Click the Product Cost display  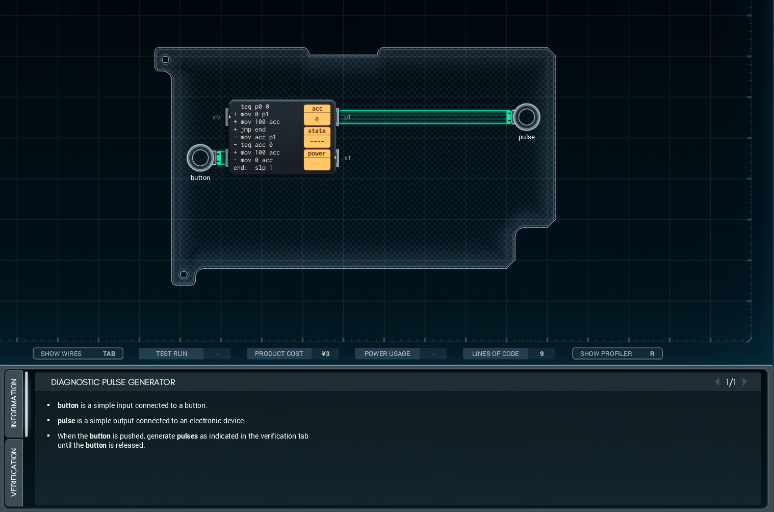coord(293,353)
